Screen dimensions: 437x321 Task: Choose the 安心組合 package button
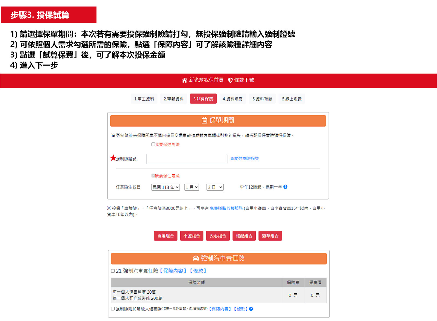click(218, 236)
